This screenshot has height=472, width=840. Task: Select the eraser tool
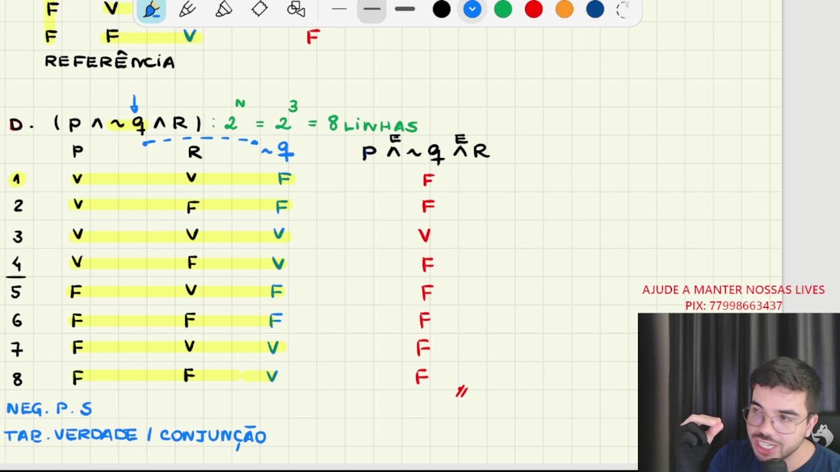click(260, 9)
